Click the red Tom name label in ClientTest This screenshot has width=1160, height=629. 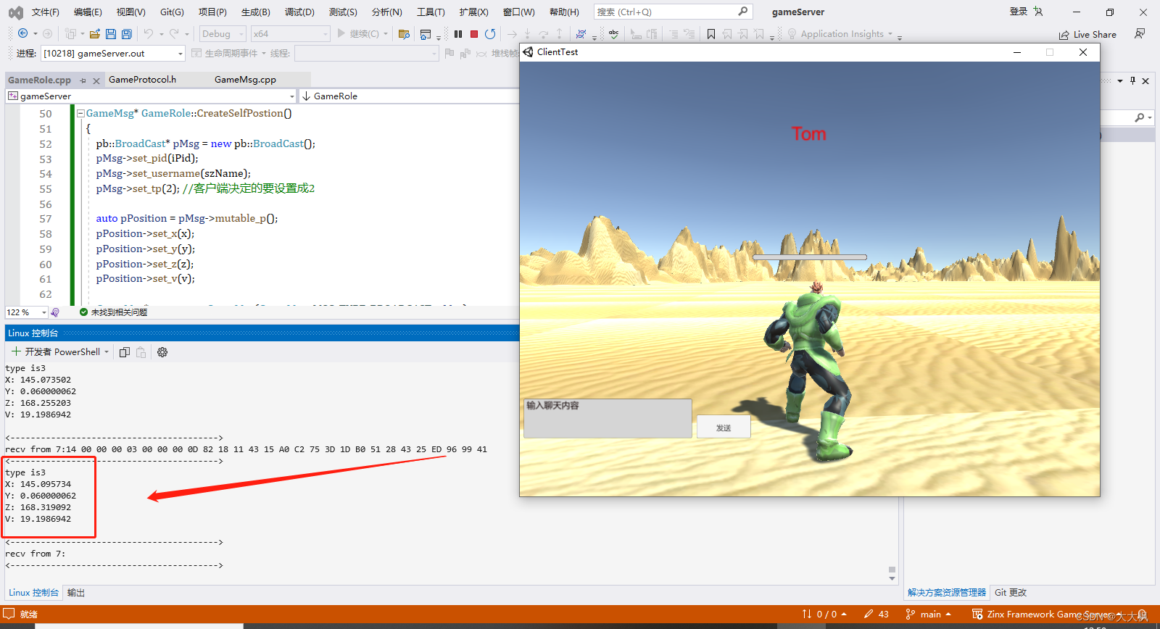pyautogui.click(x=809, y=134)
